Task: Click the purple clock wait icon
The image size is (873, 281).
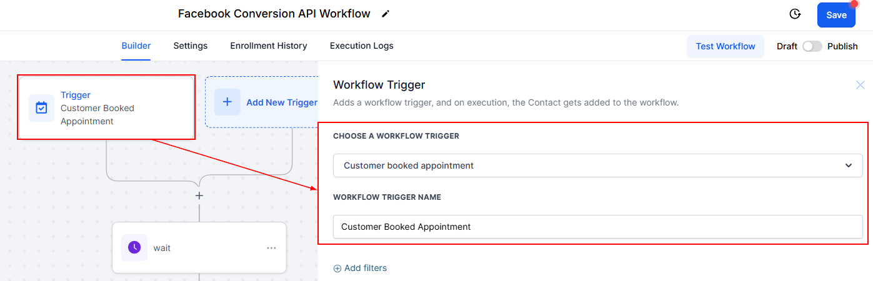Action: click(134, 248)
